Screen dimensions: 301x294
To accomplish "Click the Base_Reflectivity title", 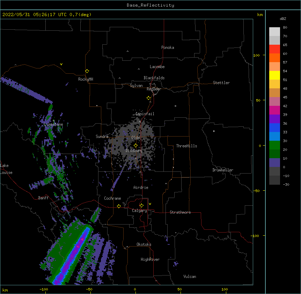I will pos(150,5).
